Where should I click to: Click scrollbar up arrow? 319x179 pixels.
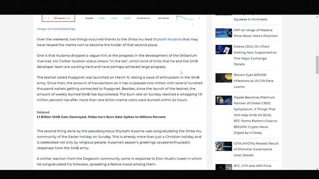[317, 17]
